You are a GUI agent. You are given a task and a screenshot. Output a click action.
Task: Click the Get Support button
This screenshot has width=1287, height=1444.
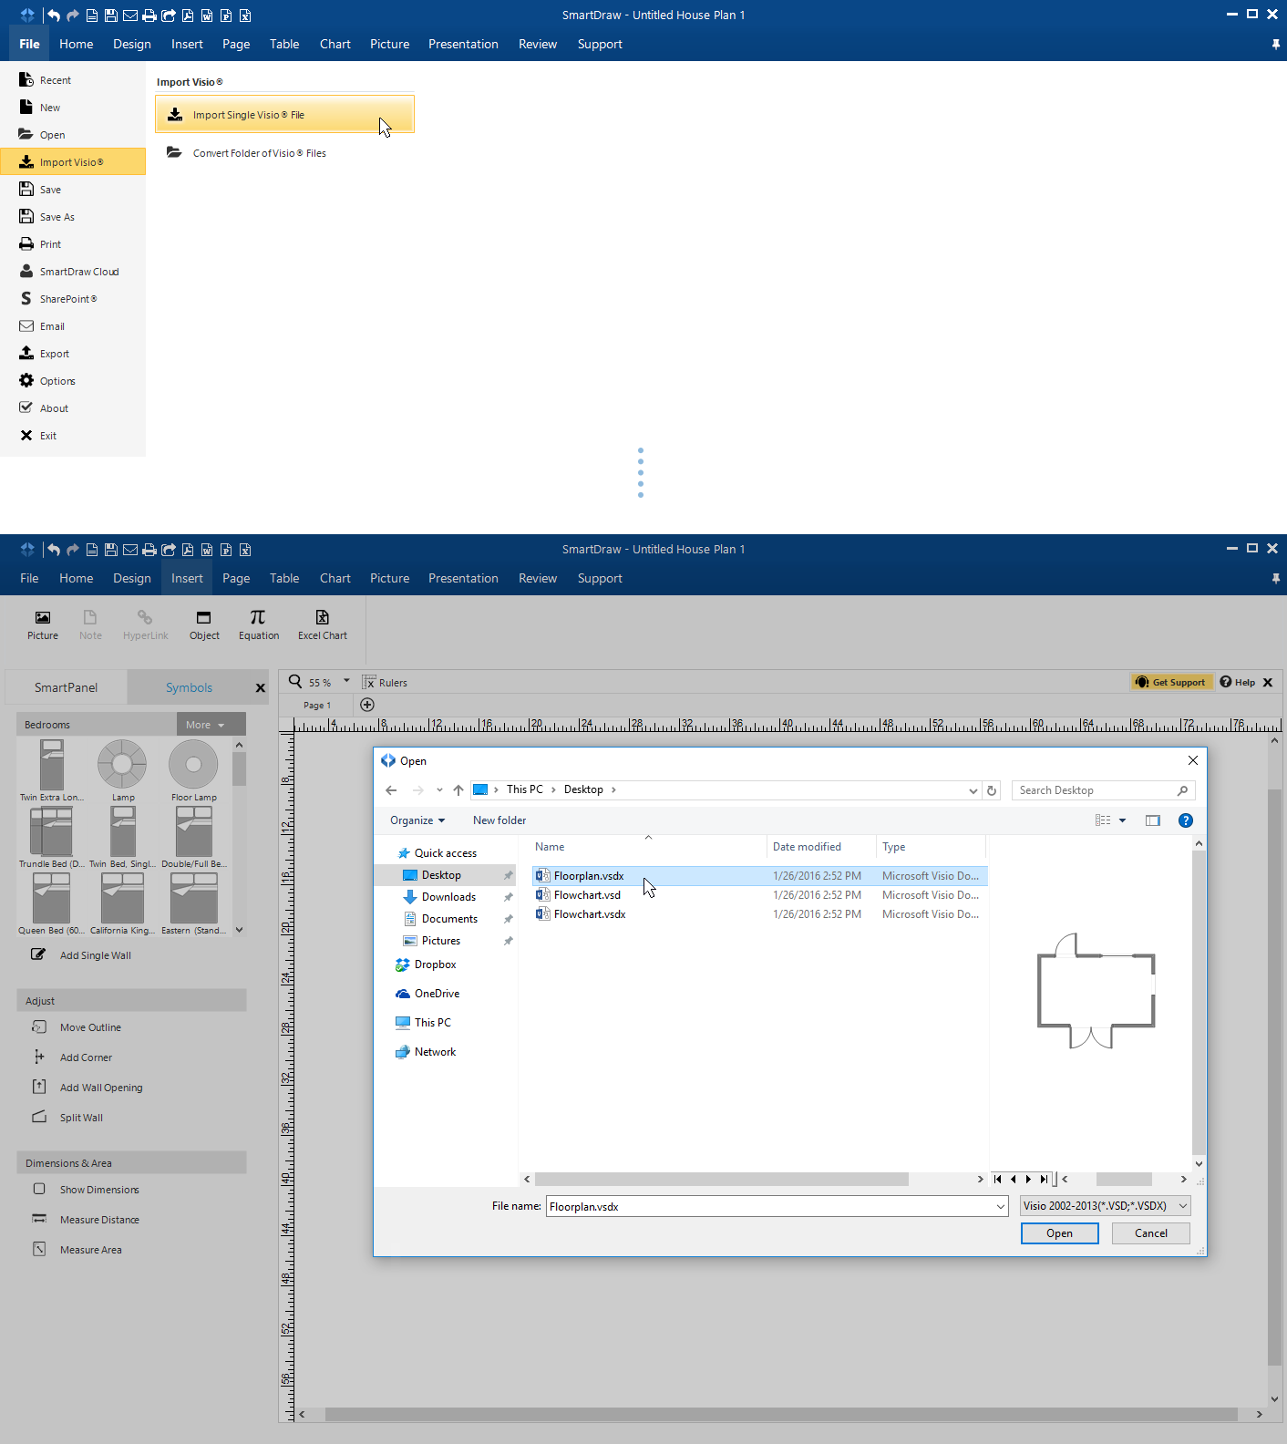(x=1172, y=682)
